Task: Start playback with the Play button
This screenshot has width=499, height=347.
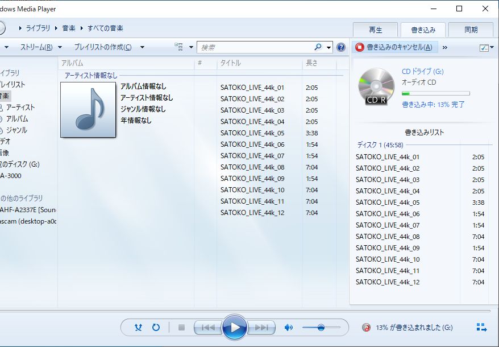Action: [235, 327]
